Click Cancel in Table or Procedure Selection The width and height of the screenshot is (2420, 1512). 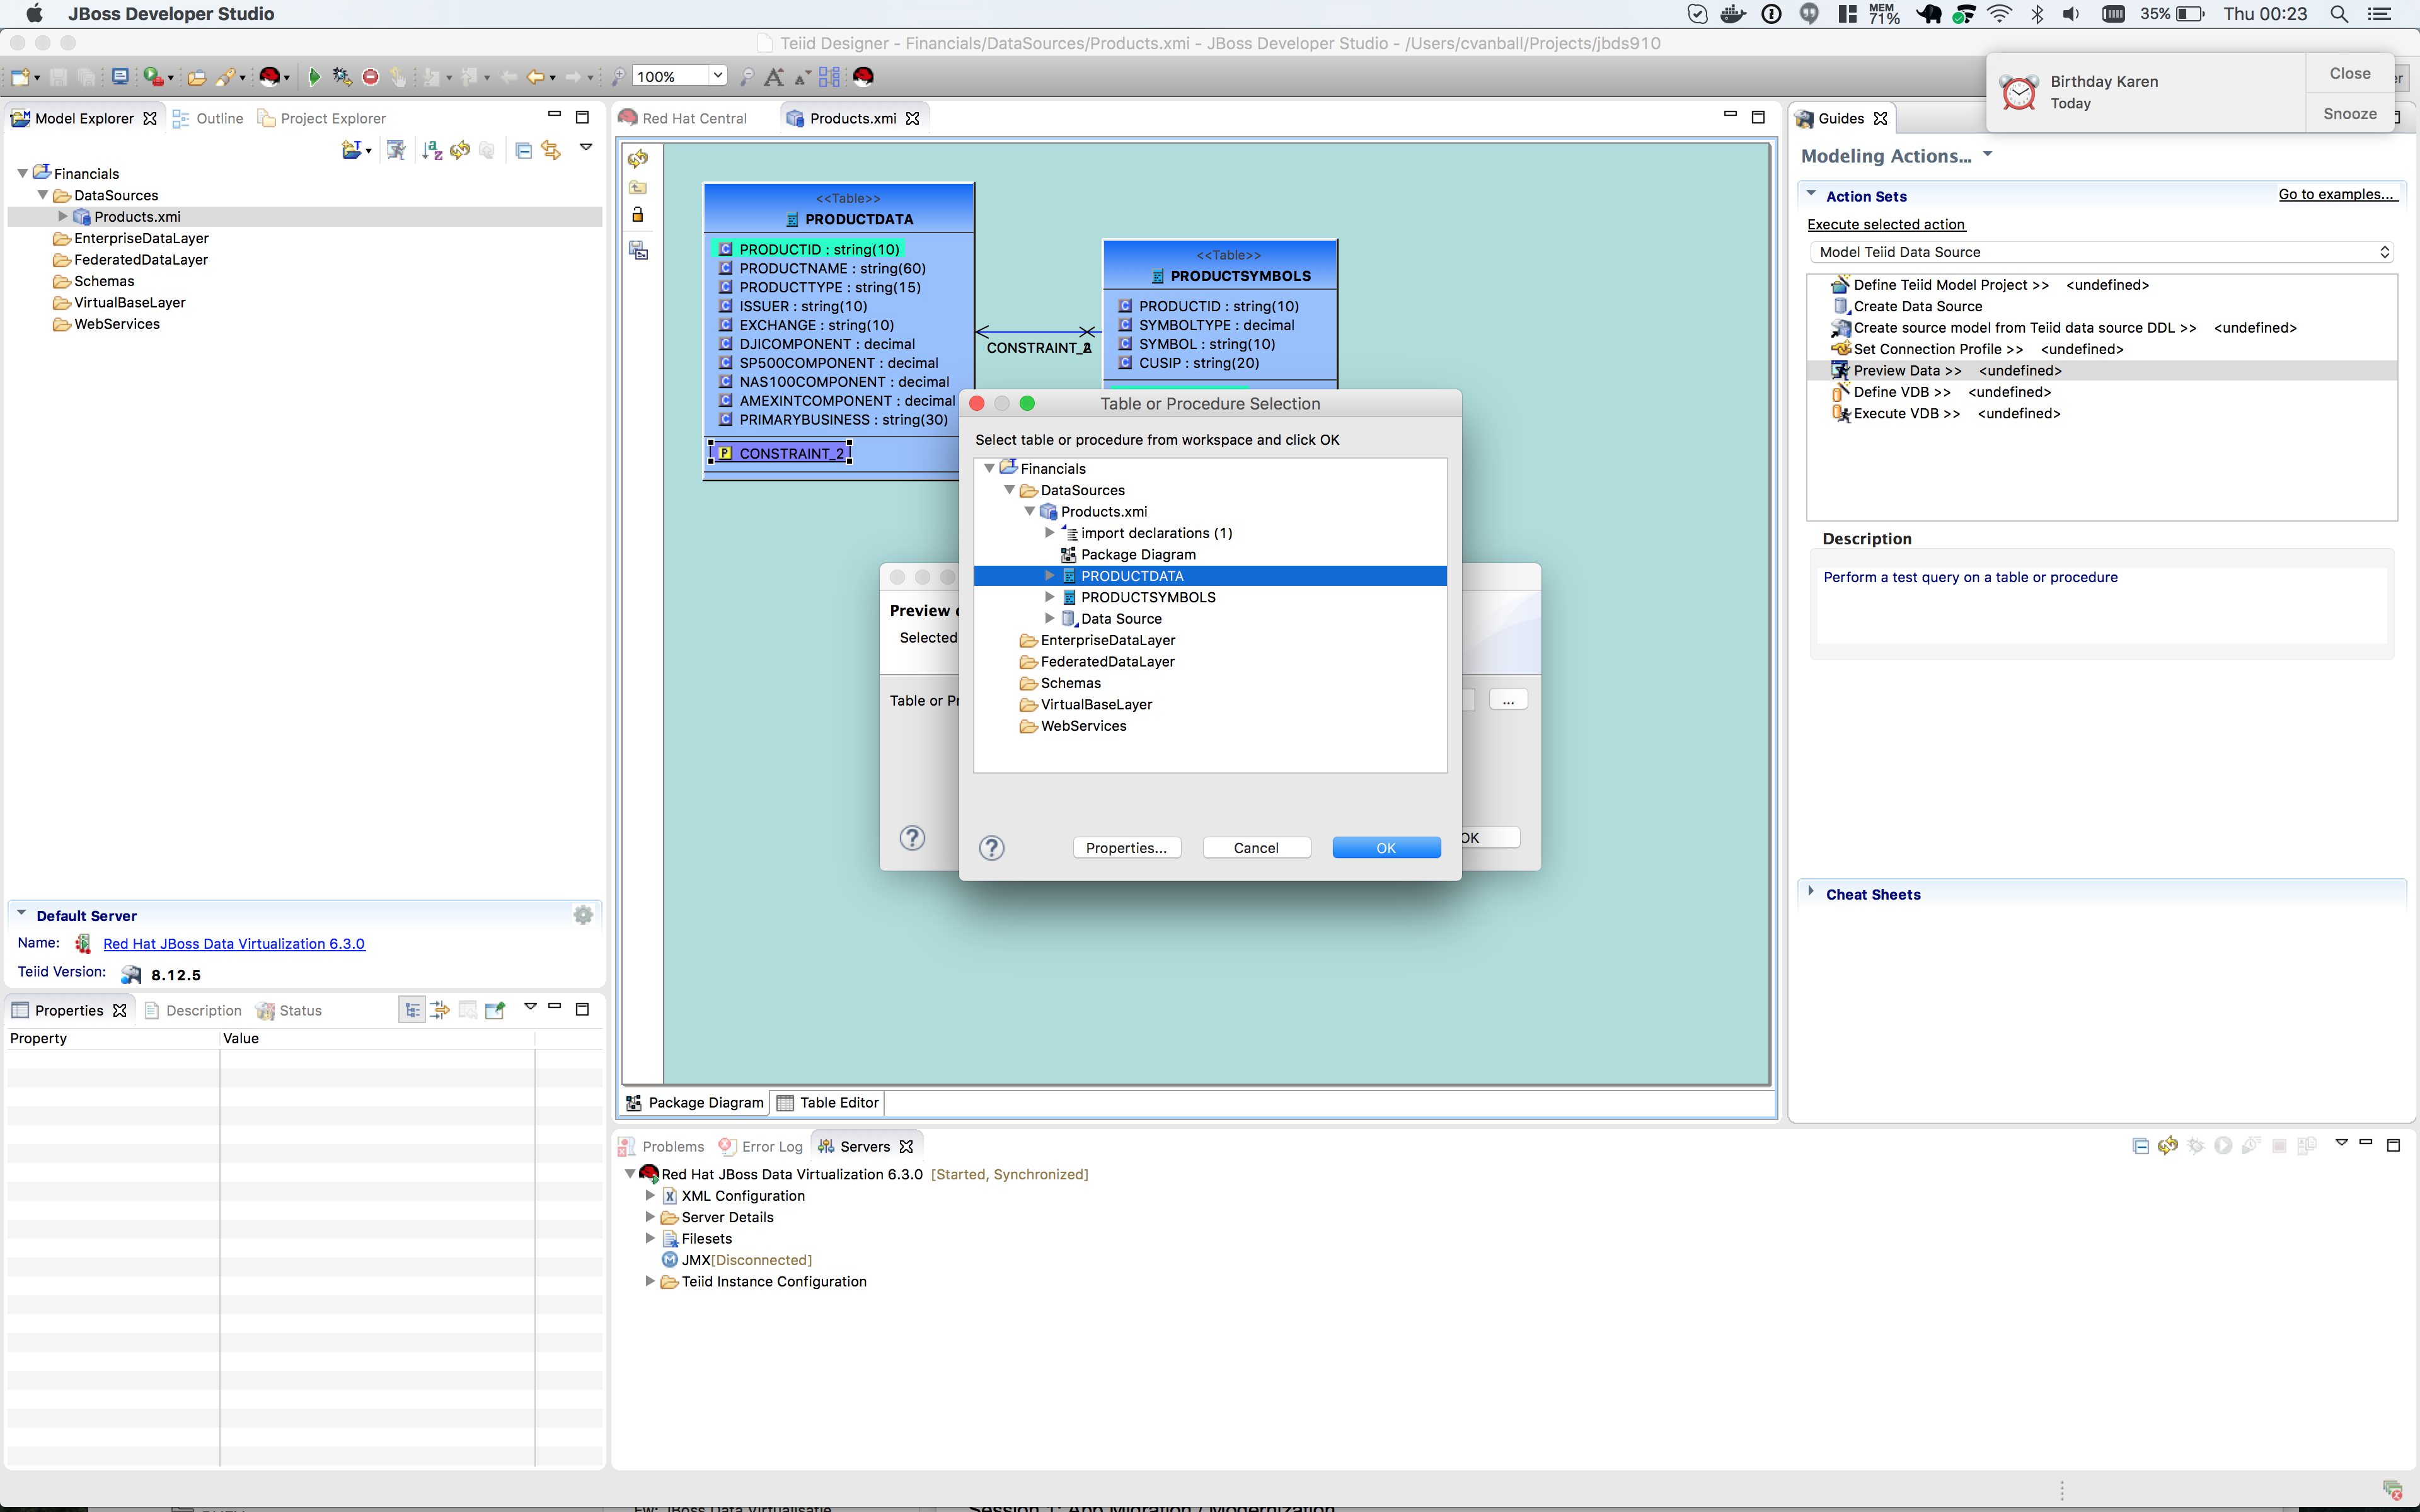(x=1256, y=848)
